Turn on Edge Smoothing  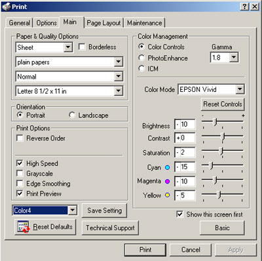coord(20,184)
